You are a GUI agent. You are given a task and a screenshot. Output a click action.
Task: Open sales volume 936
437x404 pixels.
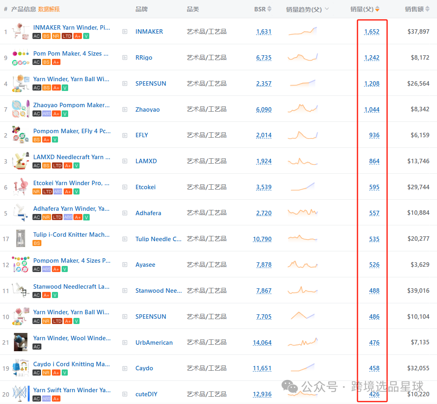pos(374,135)
